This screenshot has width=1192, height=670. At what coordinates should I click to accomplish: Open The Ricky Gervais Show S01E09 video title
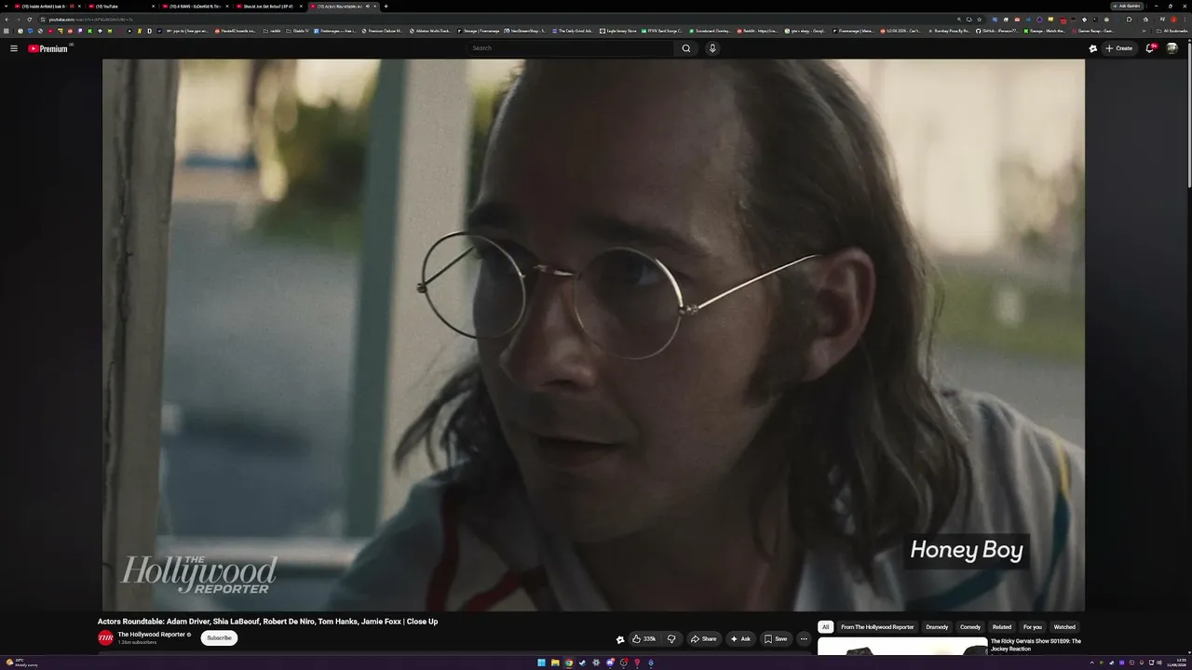coord(1036,644)
